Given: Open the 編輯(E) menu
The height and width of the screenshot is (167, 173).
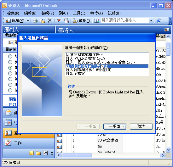Looking at the screenshot, I should click(30, 13).
